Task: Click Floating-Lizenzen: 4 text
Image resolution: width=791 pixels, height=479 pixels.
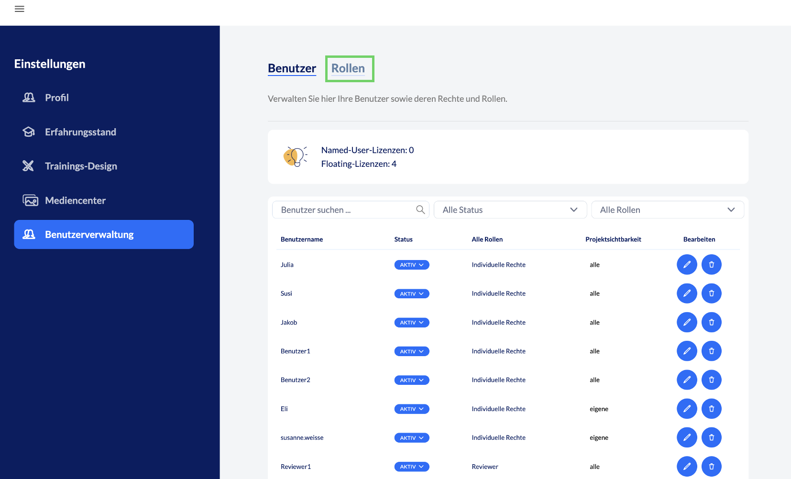Action: (359, 164)
